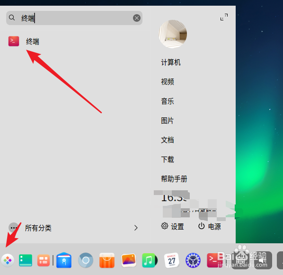Open the orange App Store dock icon
This screenshot has height=275, width=283.
(107, 260)
